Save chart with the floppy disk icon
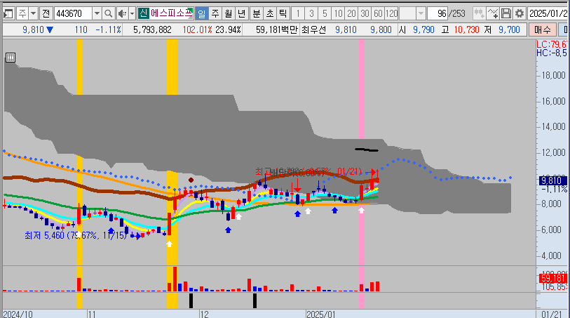The height and width of the screenshot is (318, 570). click(x=506, y=14)
